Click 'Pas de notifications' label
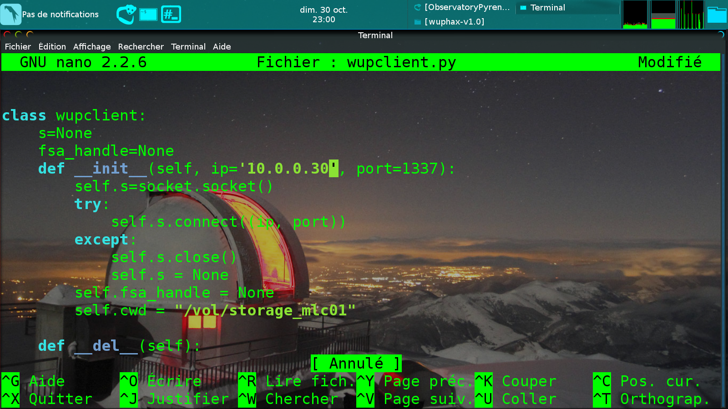Screen dimensions: 728x409 pyautogui.click(x=60, y=15)
